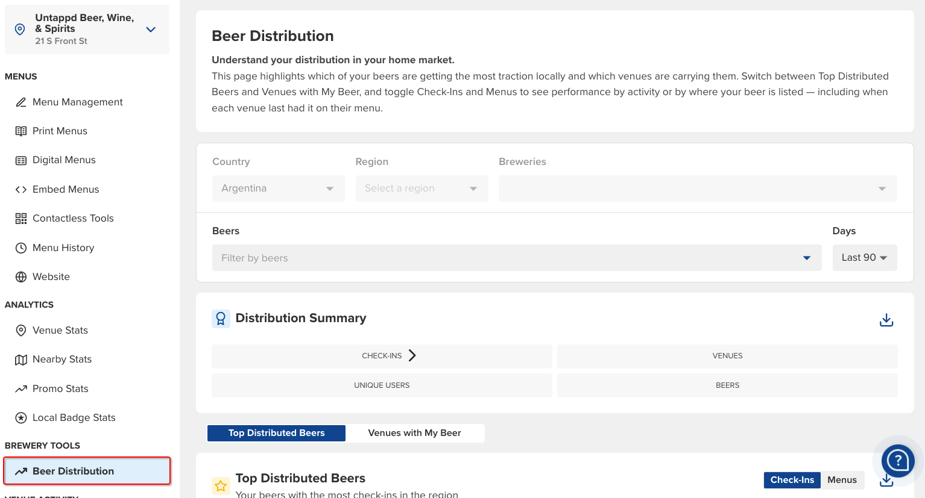Expand the venue selector for Untappd Beer, Wine, & Spirits
925x498 pixels.
click(151, 30)
